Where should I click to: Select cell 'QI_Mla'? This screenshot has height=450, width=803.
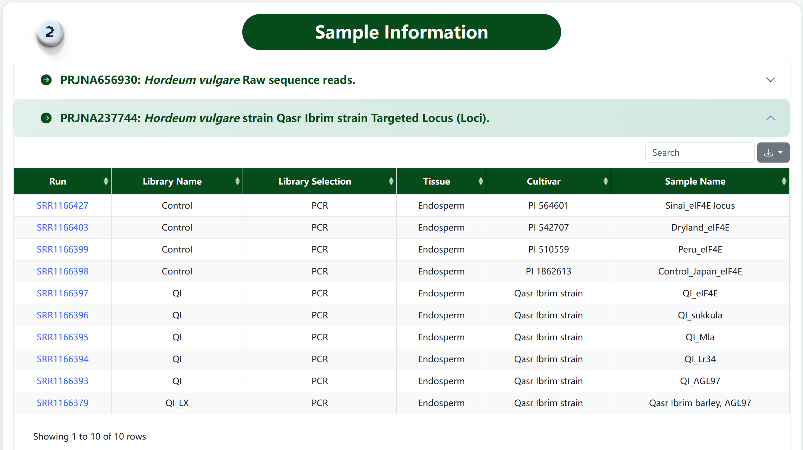click(x=700, y=337)
